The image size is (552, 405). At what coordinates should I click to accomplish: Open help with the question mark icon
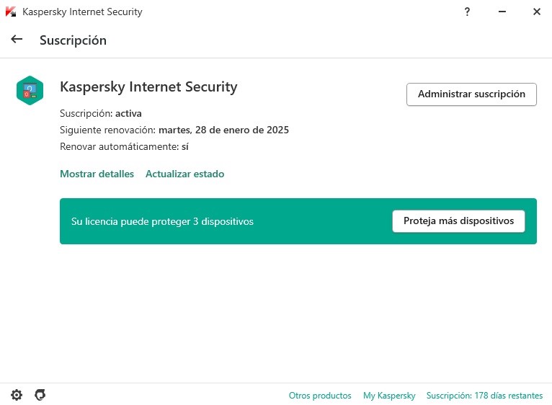point(467,12)
